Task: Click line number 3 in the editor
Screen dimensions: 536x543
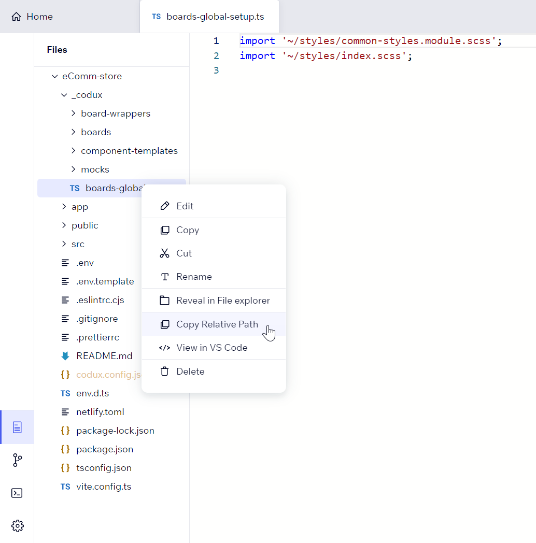Action: click(x=216, y=70)
